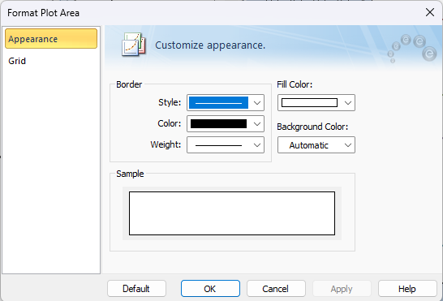
Task: Click the 'Format Plot Area' title text
Action: (x=43, y=13)
